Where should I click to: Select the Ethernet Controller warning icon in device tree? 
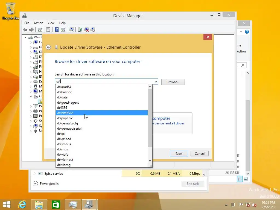[x=40, y=101]
